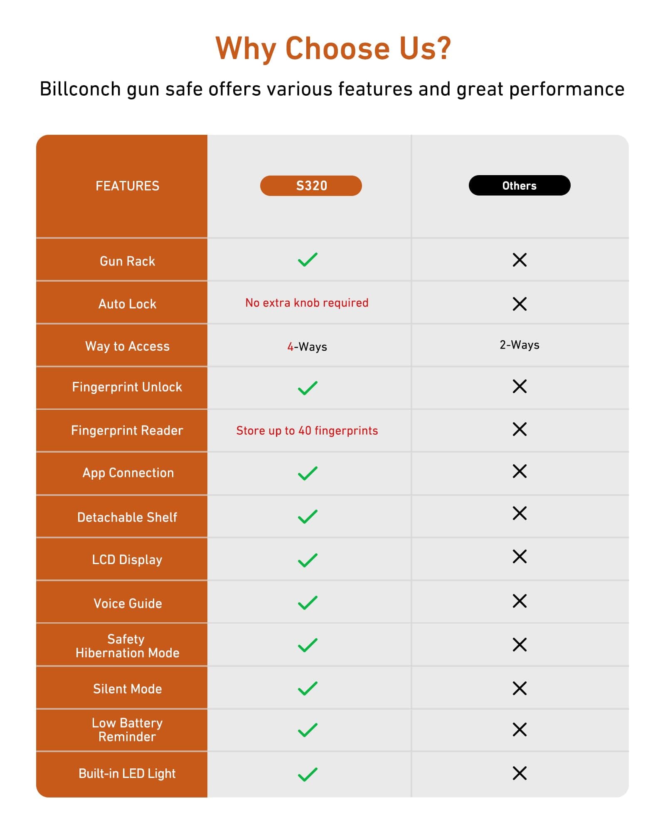Image resolution: width=665 pixels, height=832 pixels.
Task: Click the Way to Access feature label
Action: [127, 346]
